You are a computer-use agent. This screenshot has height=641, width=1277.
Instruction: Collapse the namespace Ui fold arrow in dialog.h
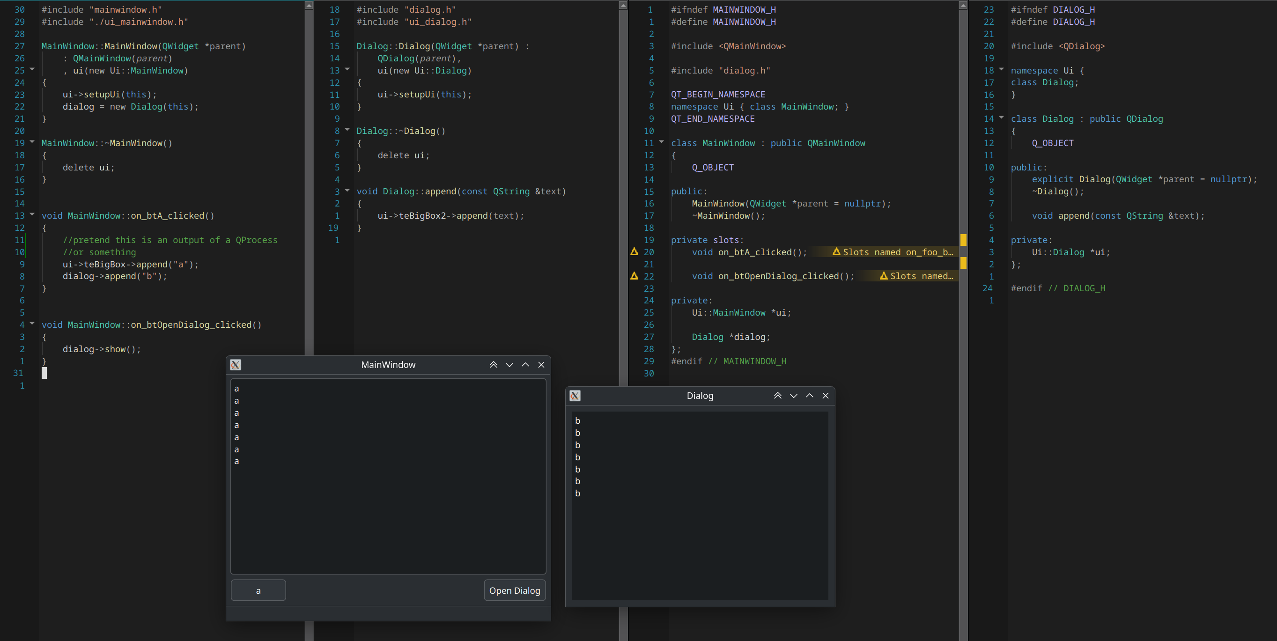pyautogui.click(x=1001, y=69)
